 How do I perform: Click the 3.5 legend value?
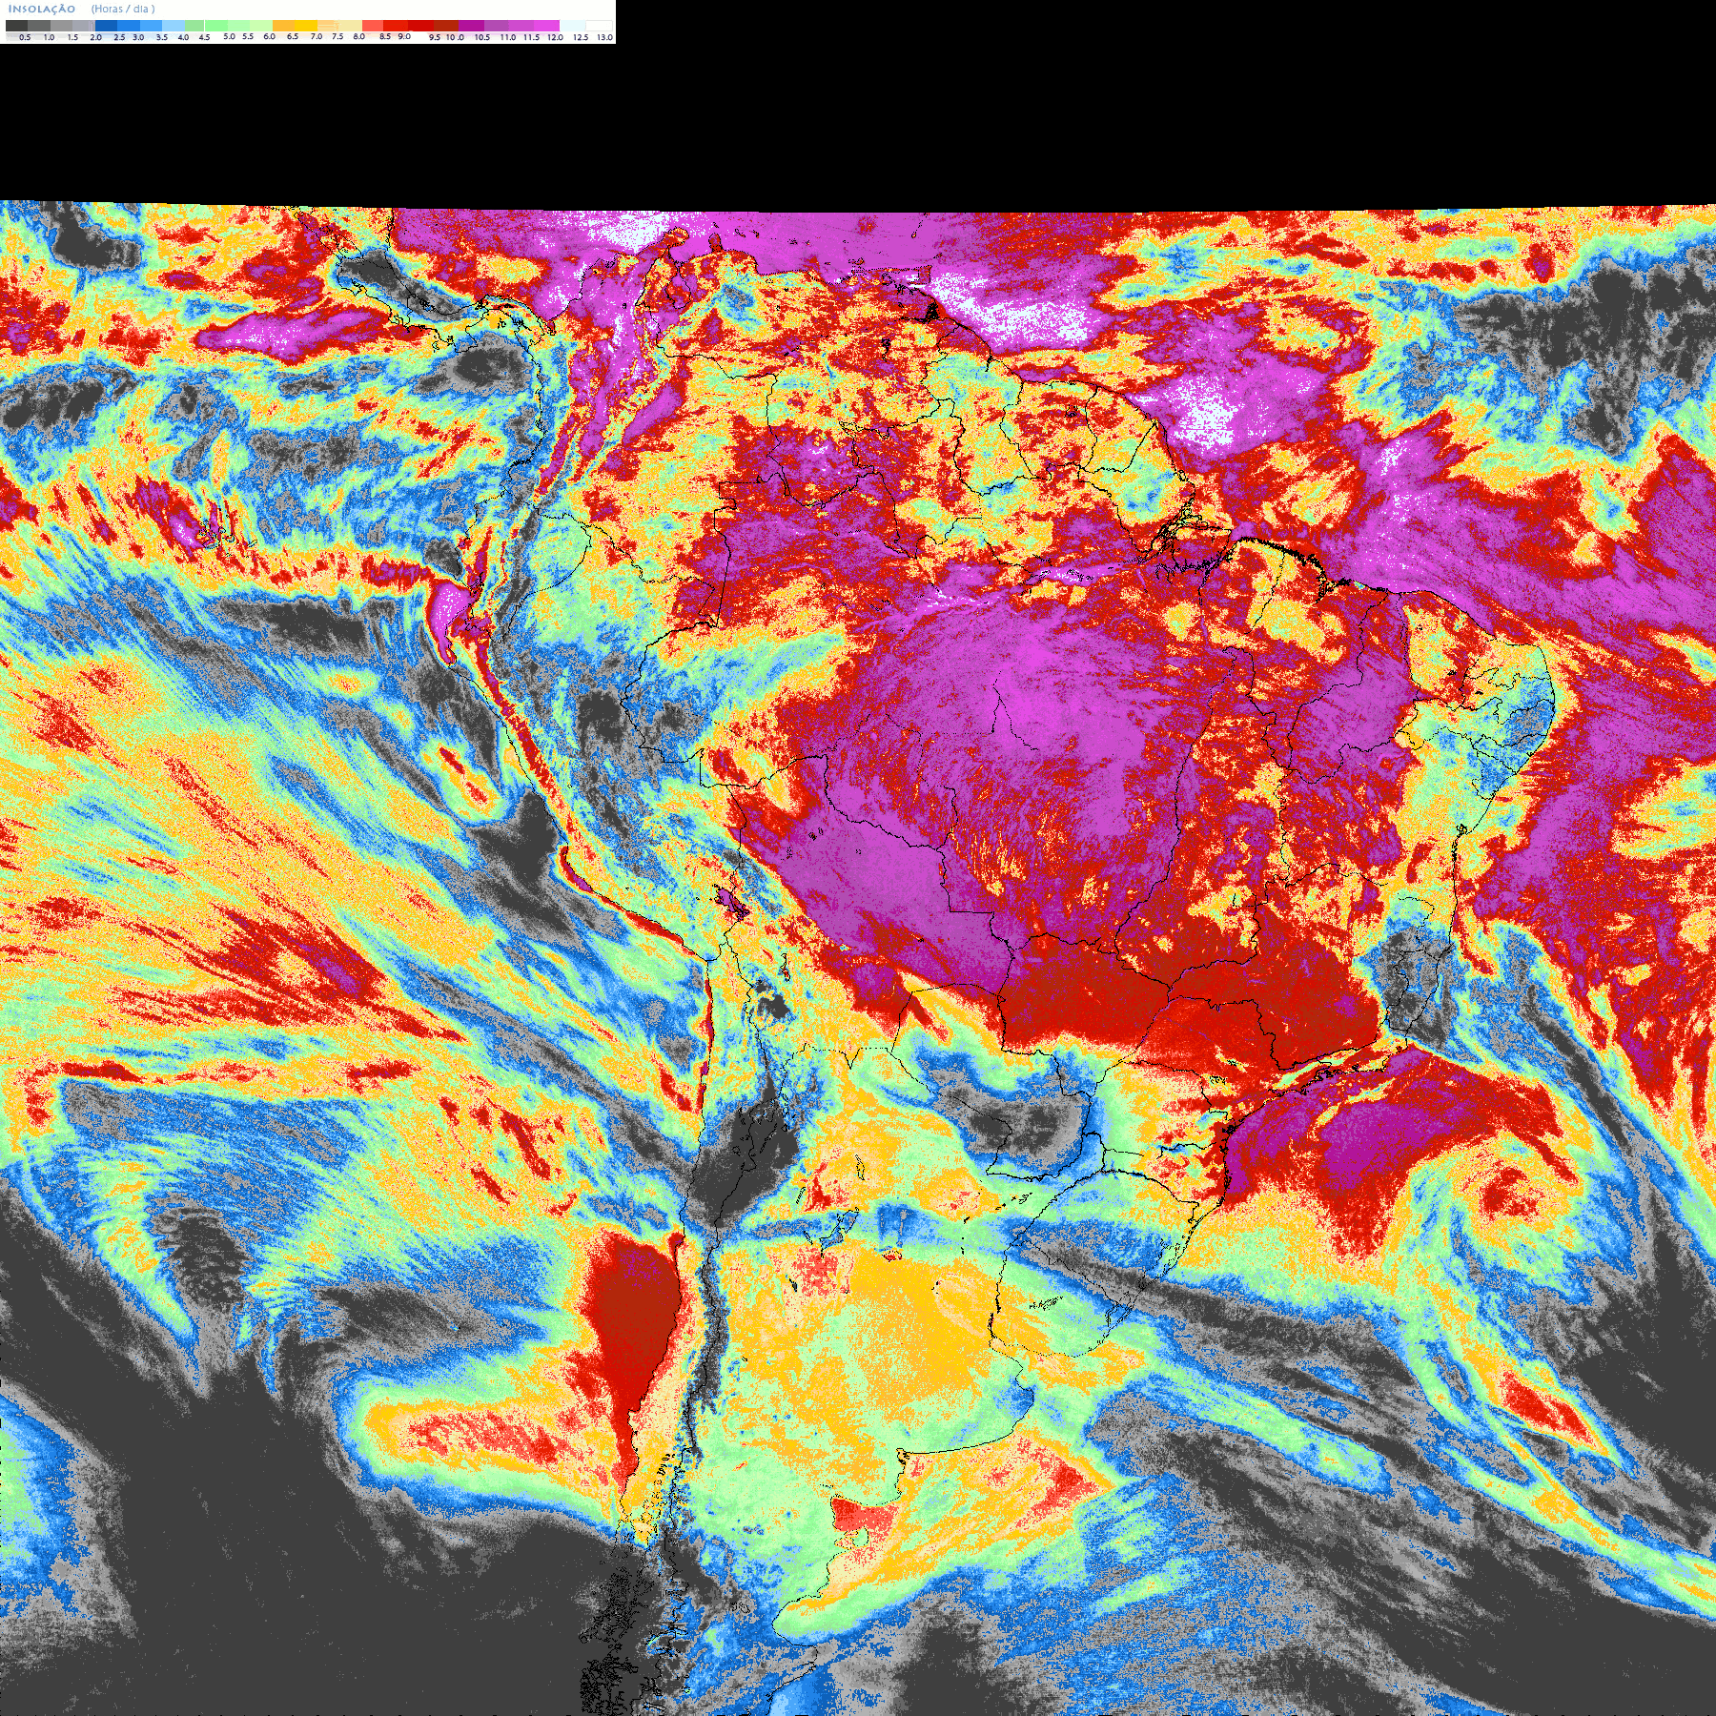[162, 37]
